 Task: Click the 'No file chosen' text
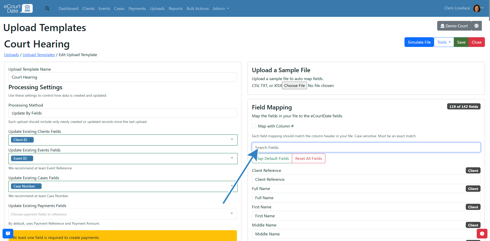[321, 85]
